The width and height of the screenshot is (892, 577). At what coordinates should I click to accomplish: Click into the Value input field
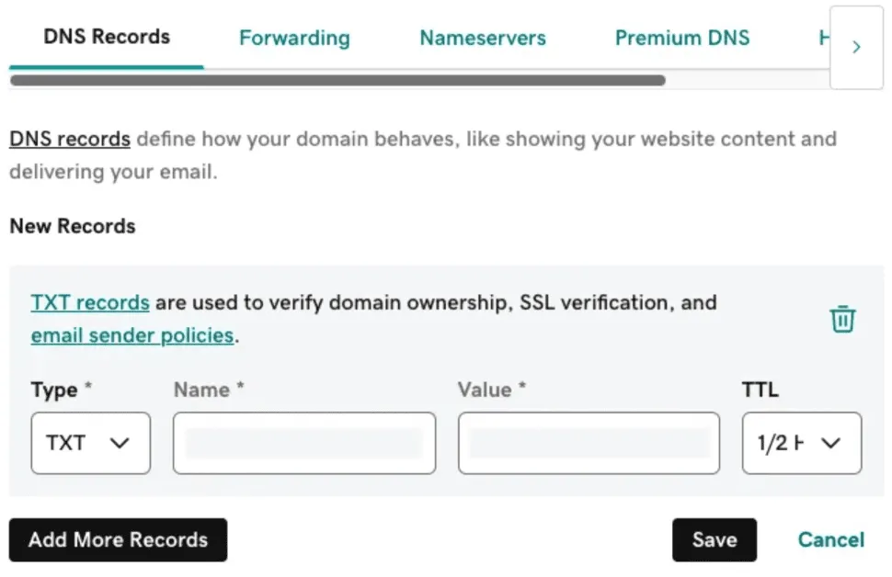point(589,443)
